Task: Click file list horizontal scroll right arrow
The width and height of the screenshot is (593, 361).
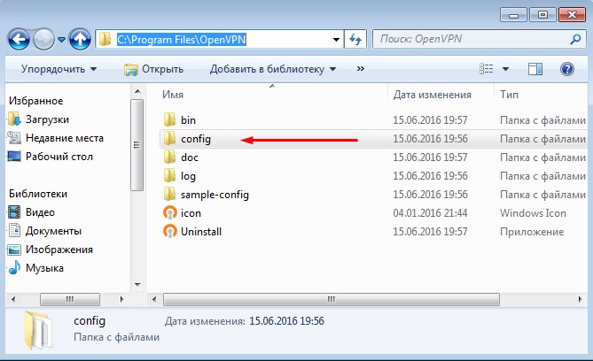Action: 580,299
